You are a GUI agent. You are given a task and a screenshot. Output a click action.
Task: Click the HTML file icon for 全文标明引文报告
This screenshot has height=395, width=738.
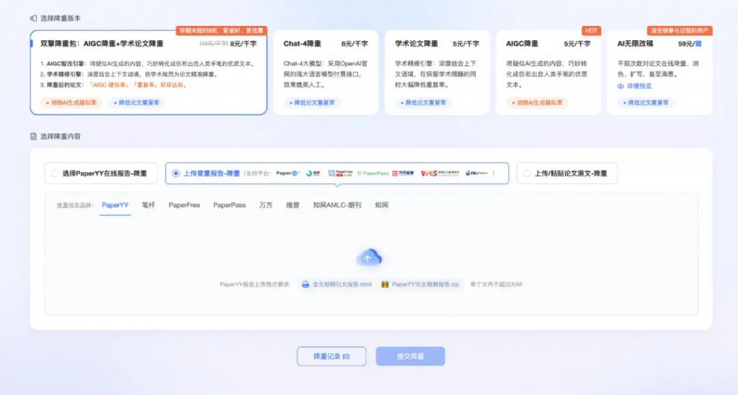pyautogui.click(x=306, y=284)
